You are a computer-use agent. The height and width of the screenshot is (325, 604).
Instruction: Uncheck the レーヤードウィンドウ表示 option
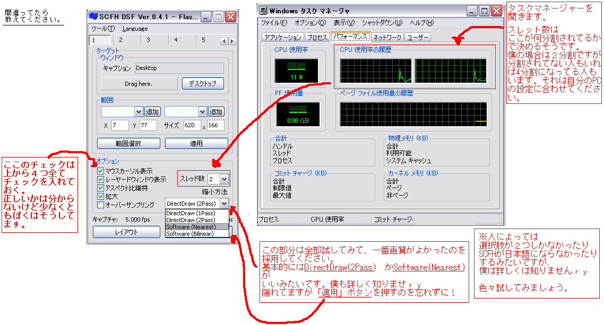[101, 180]
